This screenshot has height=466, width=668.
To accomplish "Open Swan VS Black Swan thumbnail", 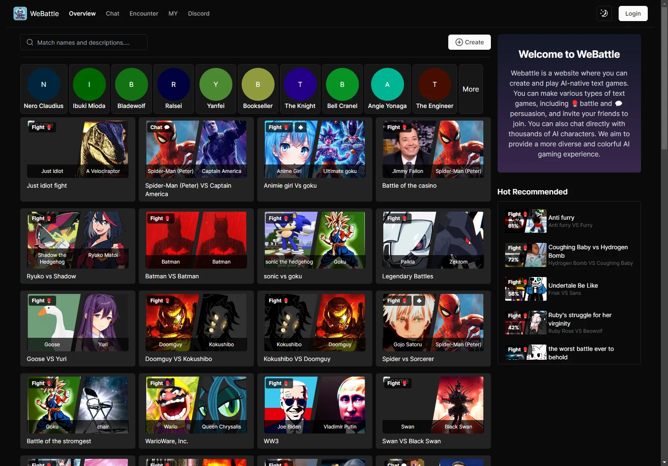I will point(433,405).
